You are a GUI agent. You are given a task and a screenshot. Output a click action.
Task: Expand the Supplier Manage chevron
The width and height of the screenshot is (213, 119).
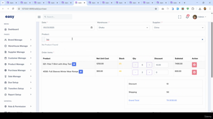[31, 52]
